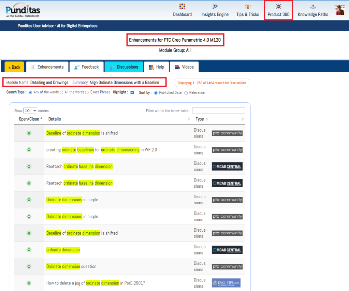Switch to the Videos tab

[184, 67]
